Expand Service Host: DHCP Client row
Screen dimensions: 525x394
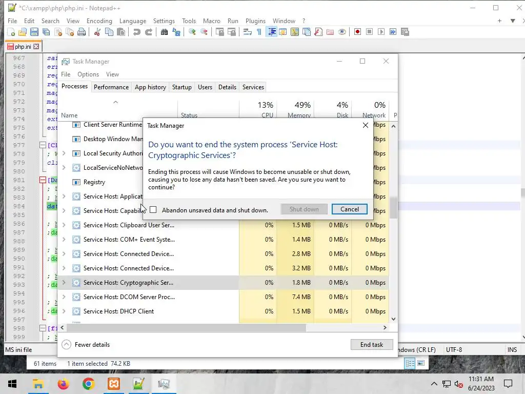64,311
